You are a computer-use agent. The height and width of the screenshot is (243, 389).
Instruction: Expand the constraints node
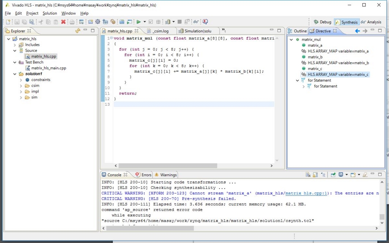[21, 80]
